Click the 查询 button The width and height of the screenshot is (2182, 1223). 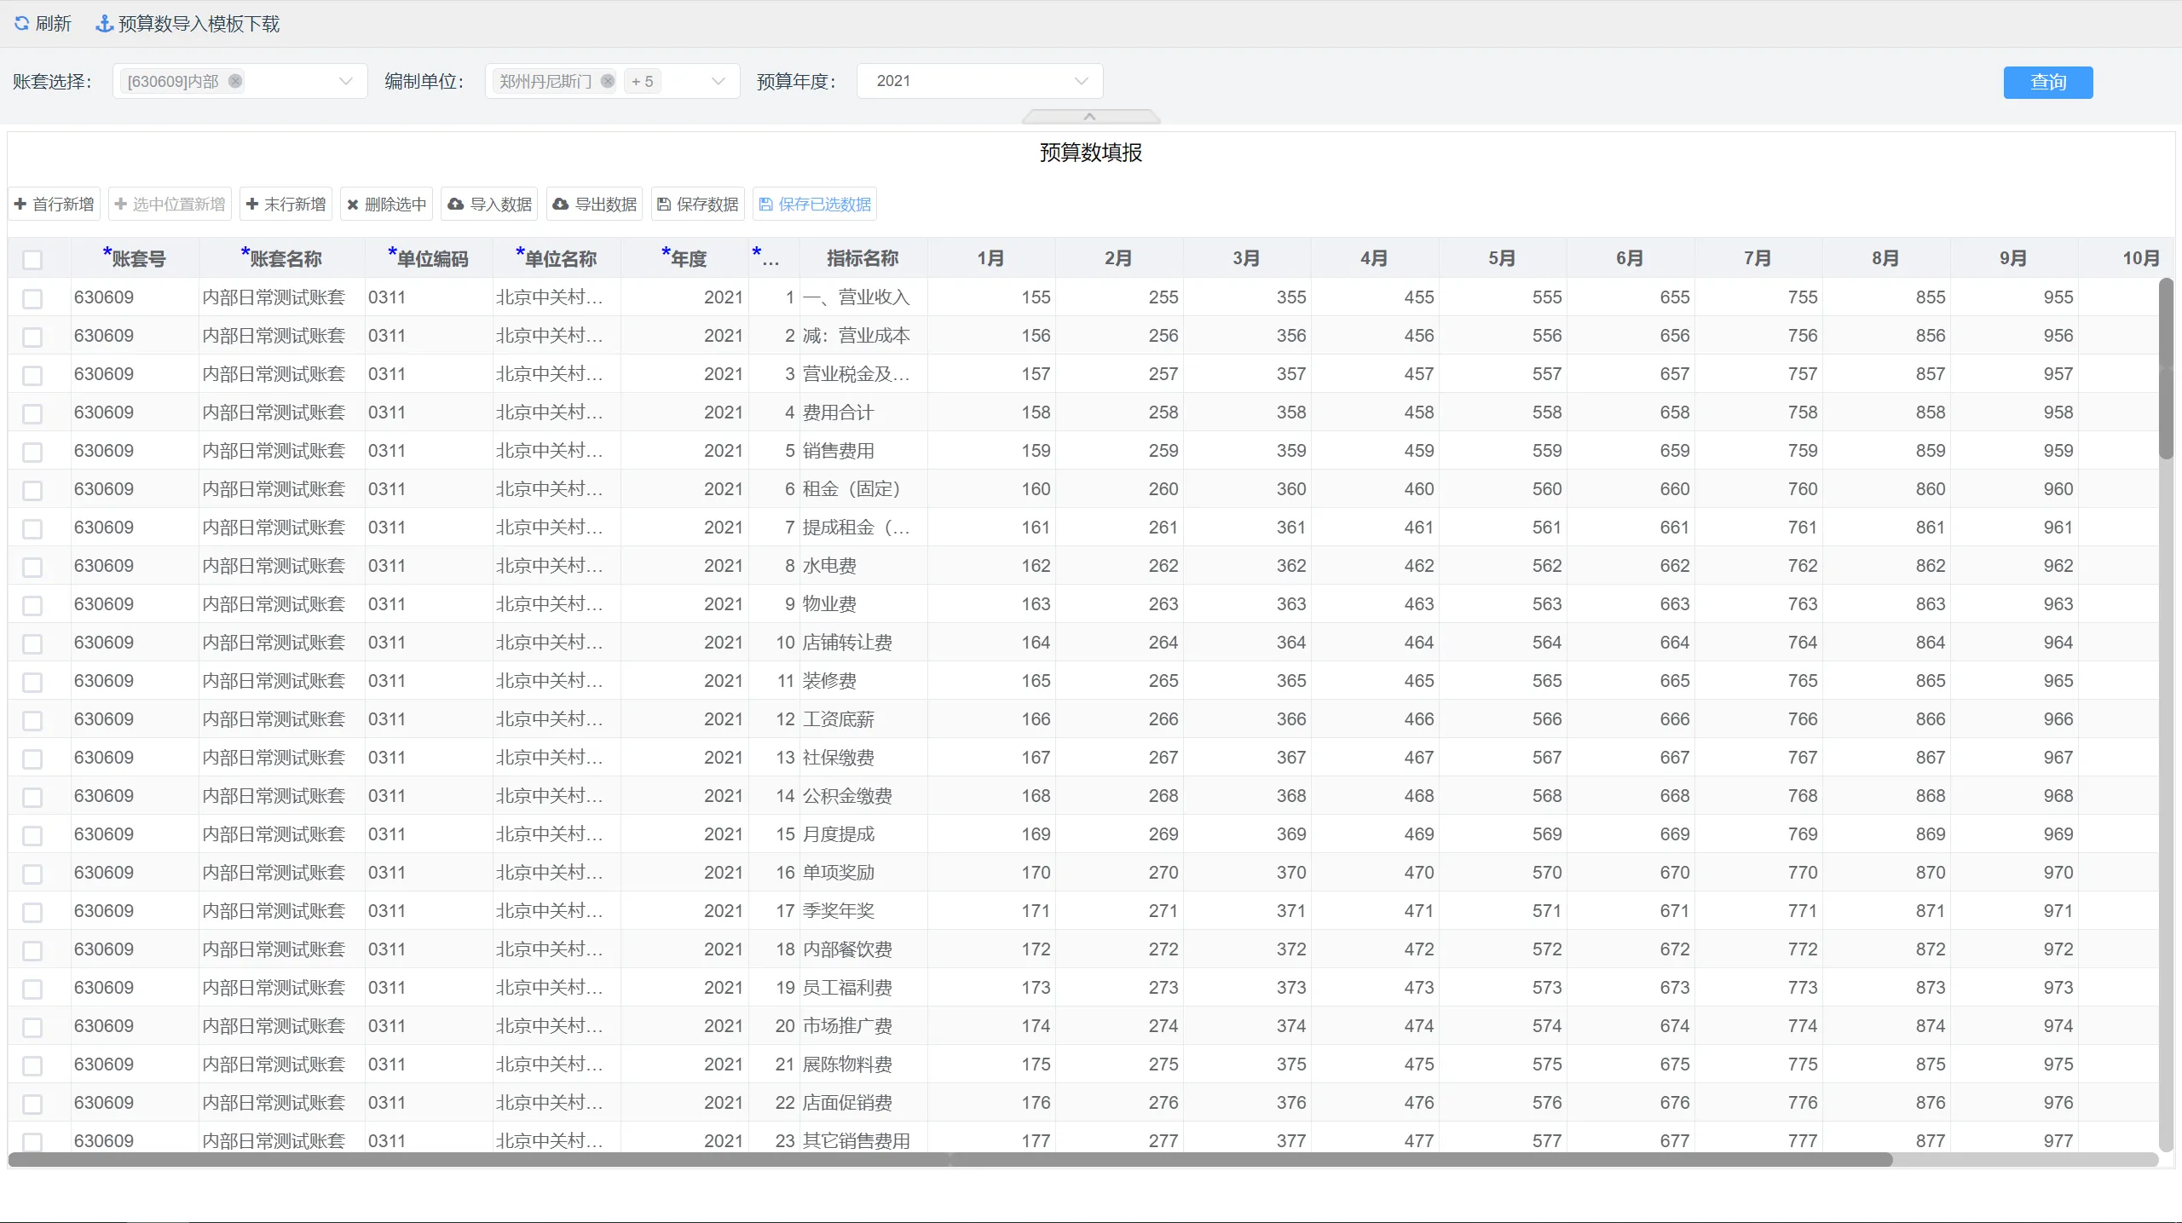point(2047,82)
